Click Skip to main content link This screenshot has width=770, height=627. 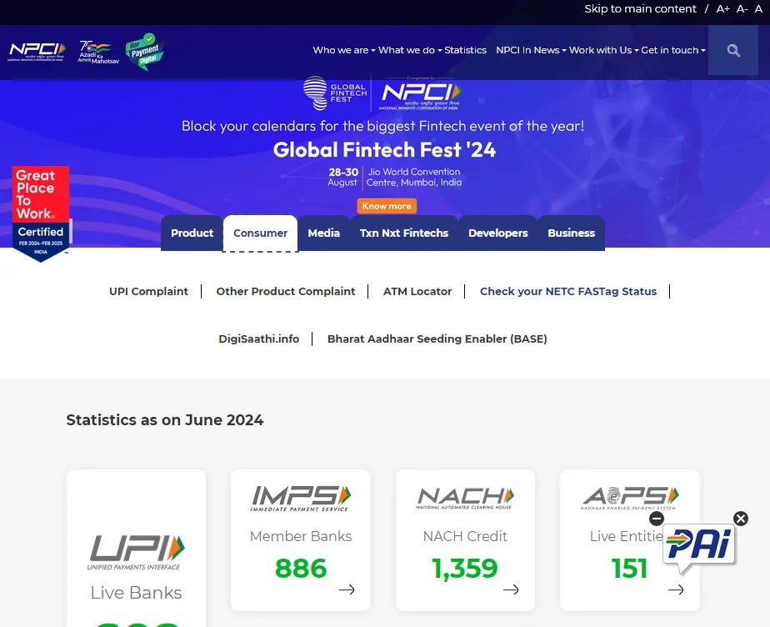pos(640,9)
